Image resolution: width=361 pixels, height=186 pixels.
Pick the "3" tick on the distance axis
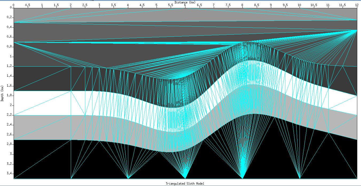(99, 5)
